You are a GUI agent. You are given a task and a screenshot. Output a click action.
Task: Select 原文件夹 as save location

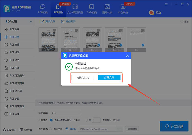50,129
